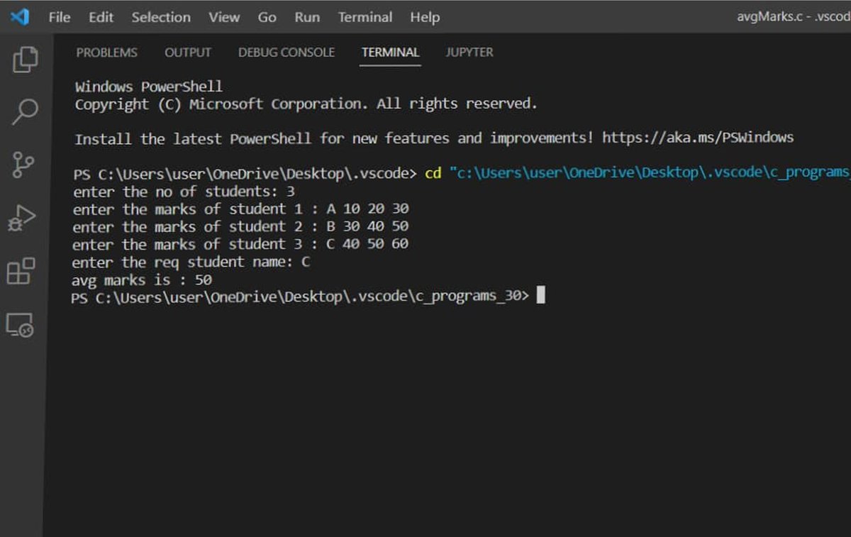Open the Terminal menu
Screen dimensions: 851x537
pos(365,17)
